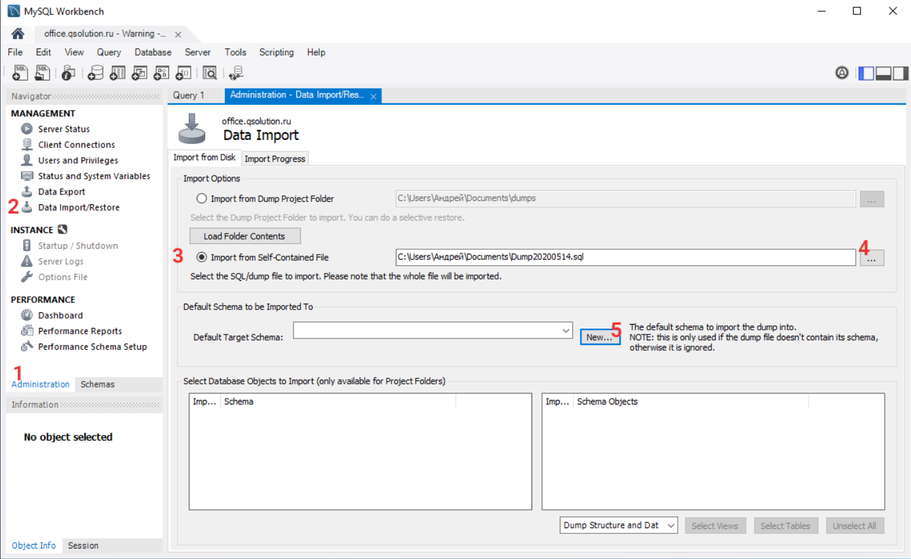Open Status and System Variables
Screen dimensions: 911x559
(x=94, y=176)
